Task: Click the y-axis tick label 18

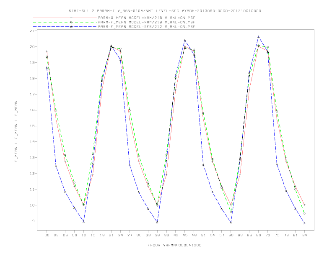Action: tap(32, 78)
